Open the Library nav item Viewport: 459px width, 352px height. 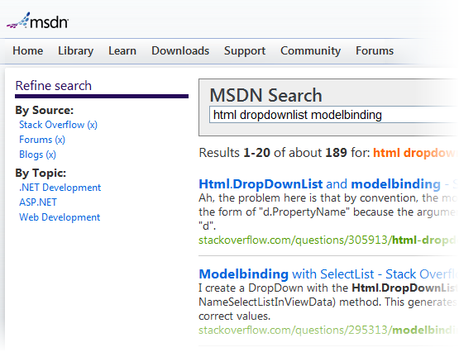76,51
